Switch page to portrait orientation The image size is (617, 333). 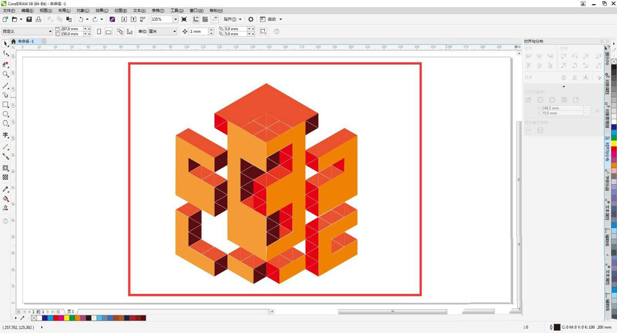pos(99,32)
